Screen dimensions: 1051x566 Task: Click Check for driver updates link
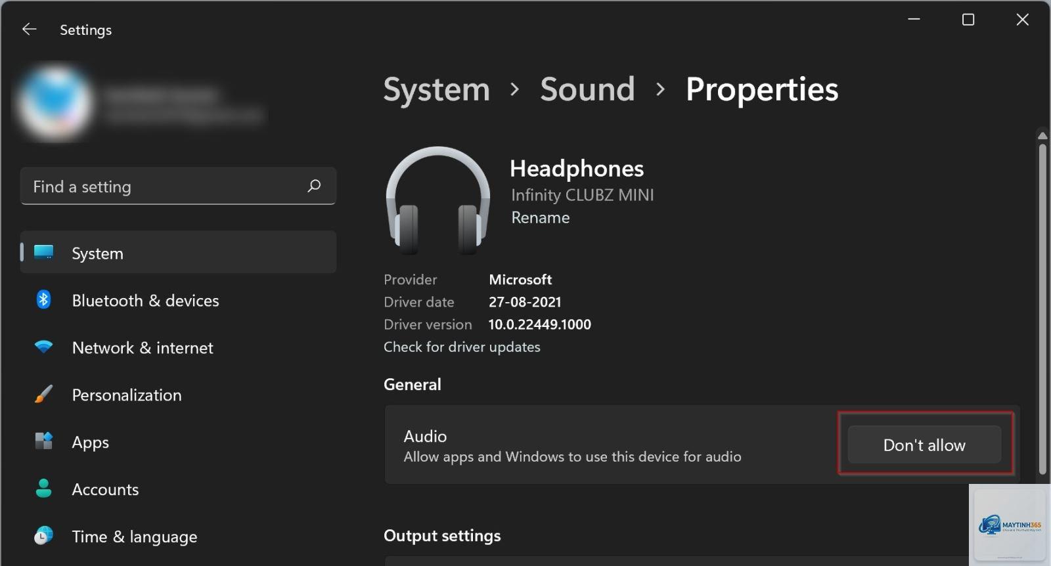[462, 347]
